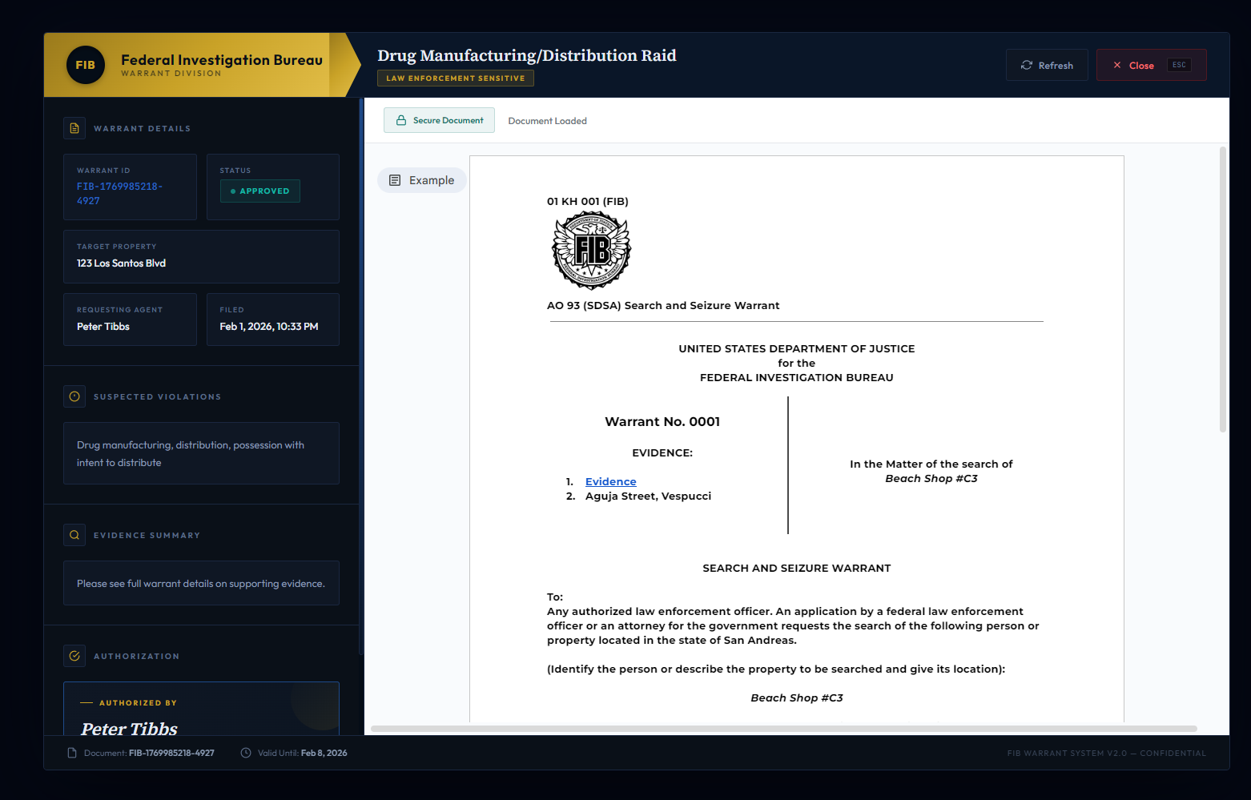This screenshot has width=1251, height=800.
Task: Click the Suspected Violations clock icon
Action: click(x=74, y=396)
